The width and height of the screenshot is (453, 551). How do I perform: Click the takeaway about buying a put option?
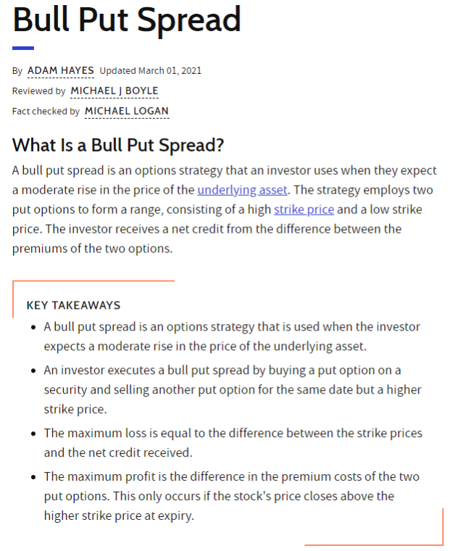pyautogui.click(x=233, y=389)
